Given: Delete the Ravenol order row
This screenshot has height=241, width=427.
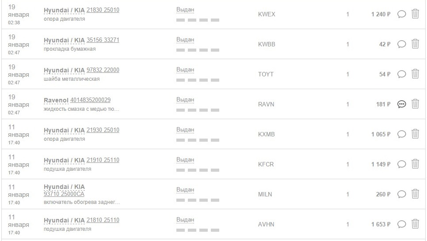Looking at the screenshot, I should [415, 104].
